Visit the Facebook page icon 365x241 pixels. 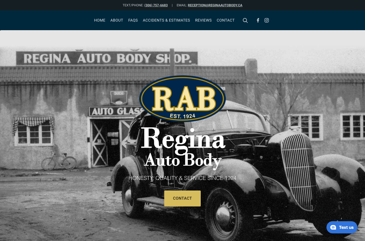pyautogui.click(x=258, y=20)
